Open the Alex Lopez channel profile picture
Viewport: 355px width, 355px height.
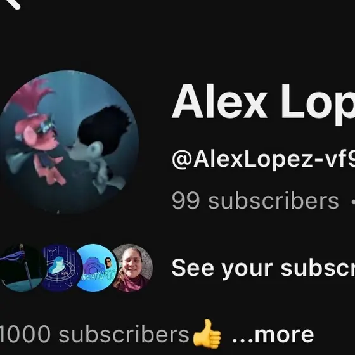click(x=68, y=142)
